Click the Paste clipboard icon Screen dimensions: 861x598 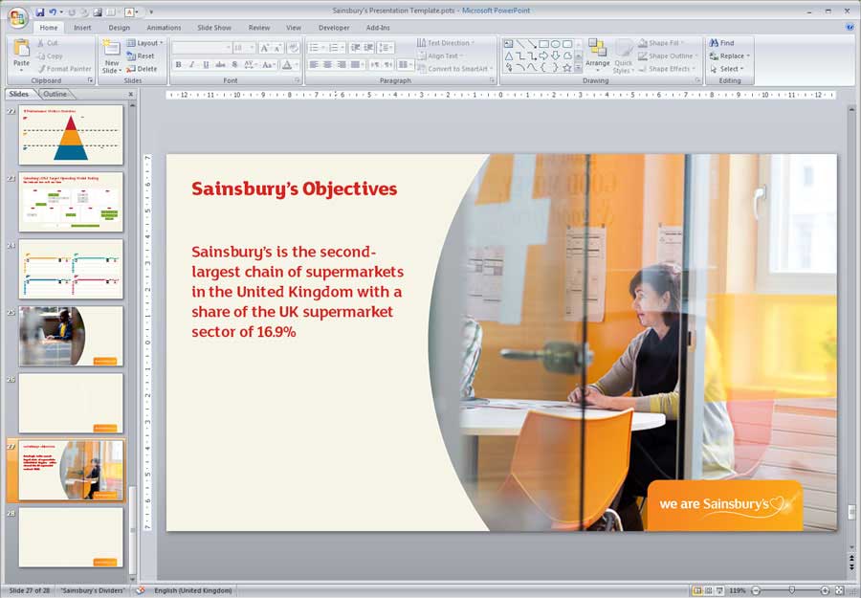point(21,51)
